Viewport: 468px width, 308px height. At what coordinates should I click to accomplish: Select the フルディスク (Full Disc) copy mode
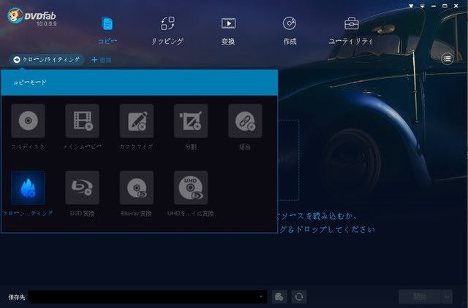(28, 120)
